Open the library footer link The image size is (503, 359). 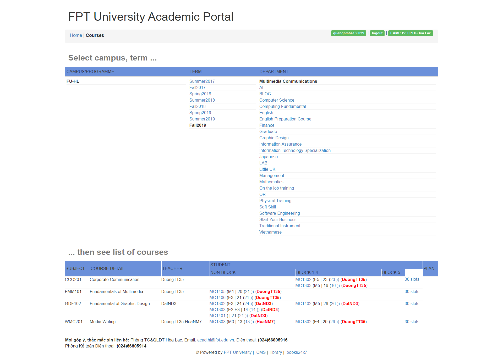click(276, 352)
